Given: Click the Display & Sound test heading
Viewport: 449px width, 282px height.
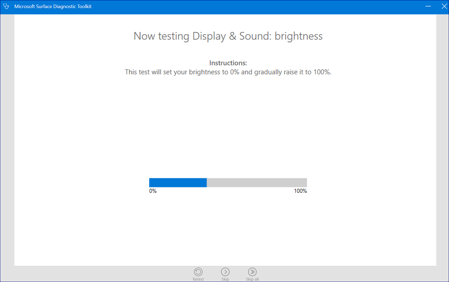Looking at the screenshot, I should tap(228, 36).
